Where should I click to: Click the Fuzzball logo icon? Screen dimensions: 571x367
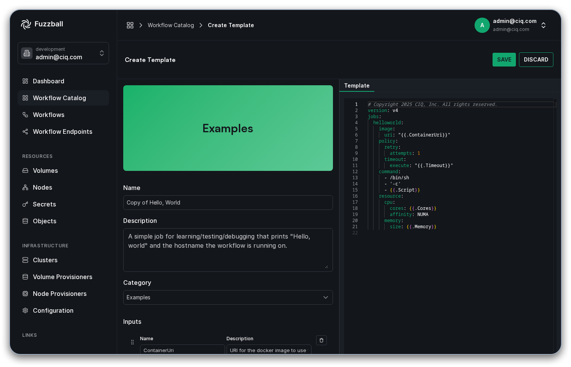[x=26, y=24]
